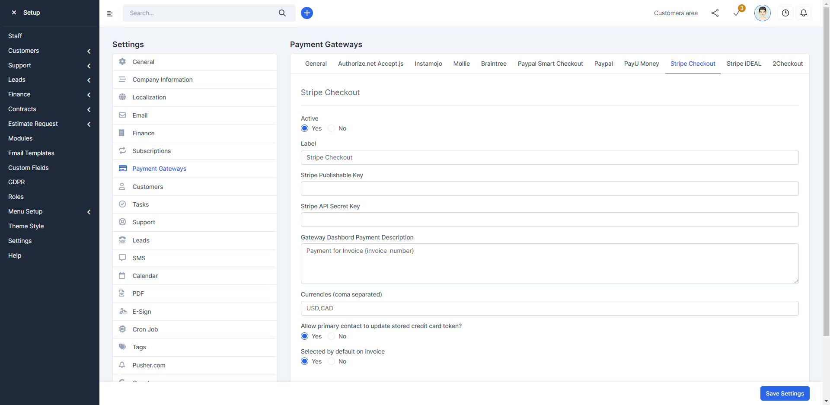The height and width of the screenshot is (405, 830).
Task: Allow card token update: select Yes
Action: point(305,336)
